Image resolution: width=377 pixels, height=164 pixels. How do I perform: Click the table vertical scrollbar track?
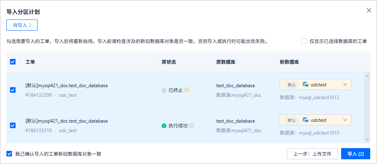tap(367, 107)
